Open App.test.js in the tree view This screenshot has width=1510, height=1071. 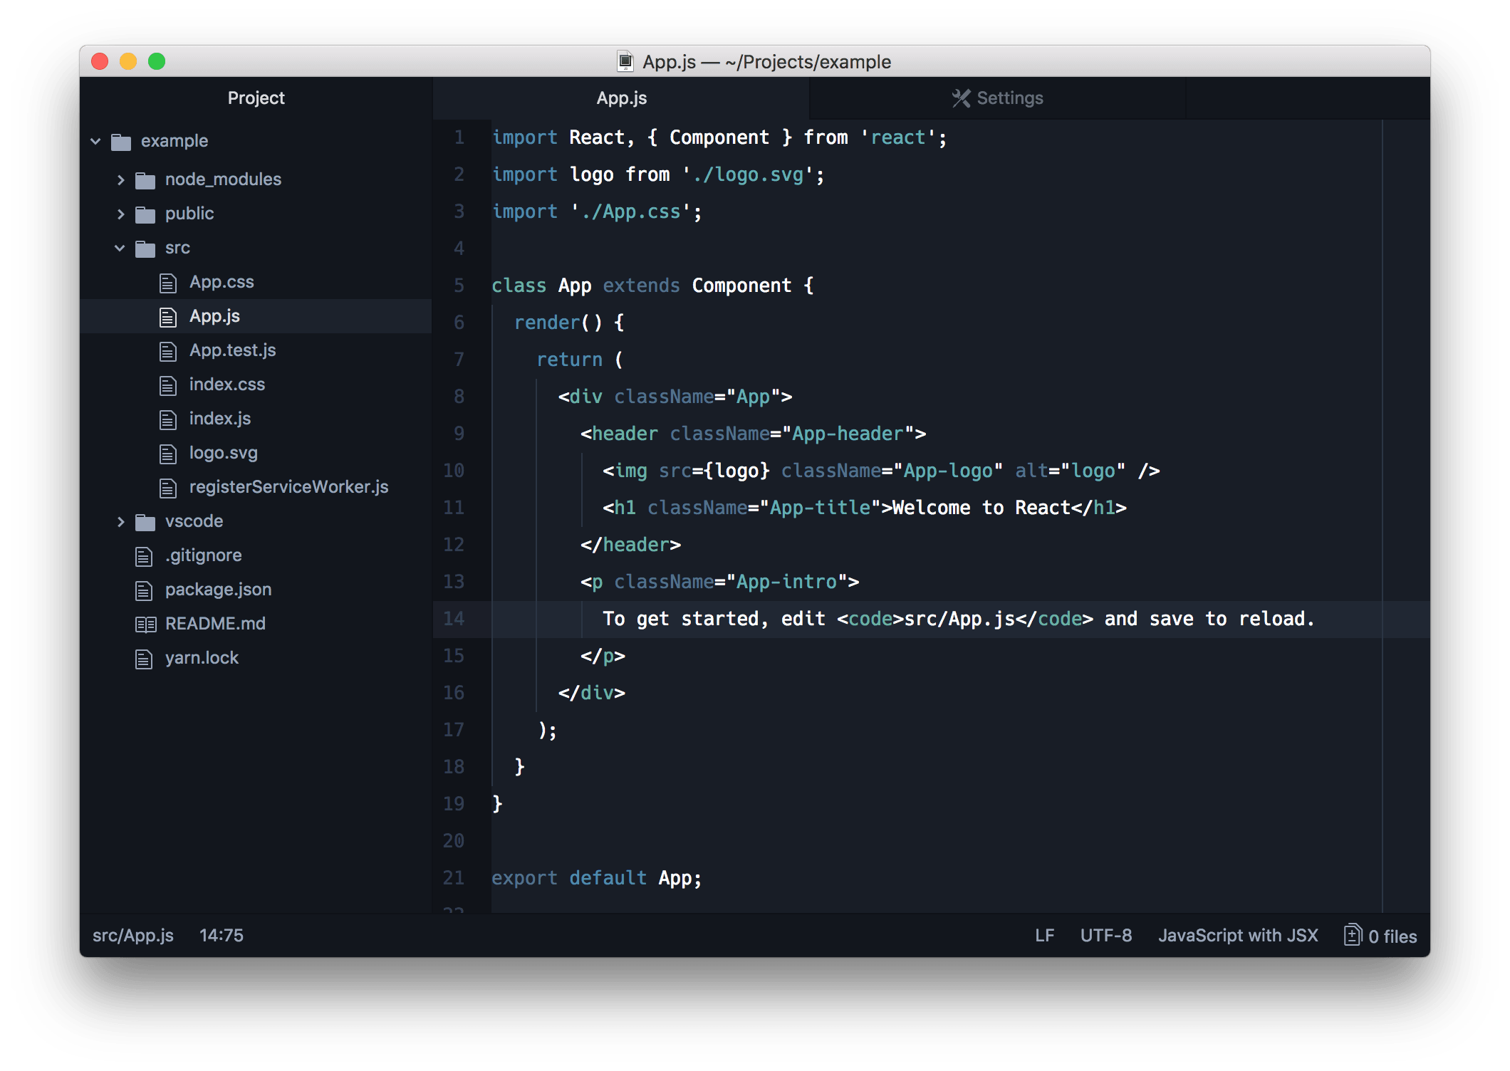[x=232, y=350]
